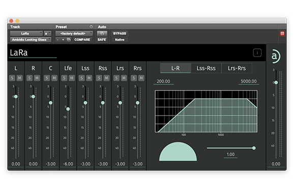Mute the Rss channel
Screen dimensions: 295x190
106,78
